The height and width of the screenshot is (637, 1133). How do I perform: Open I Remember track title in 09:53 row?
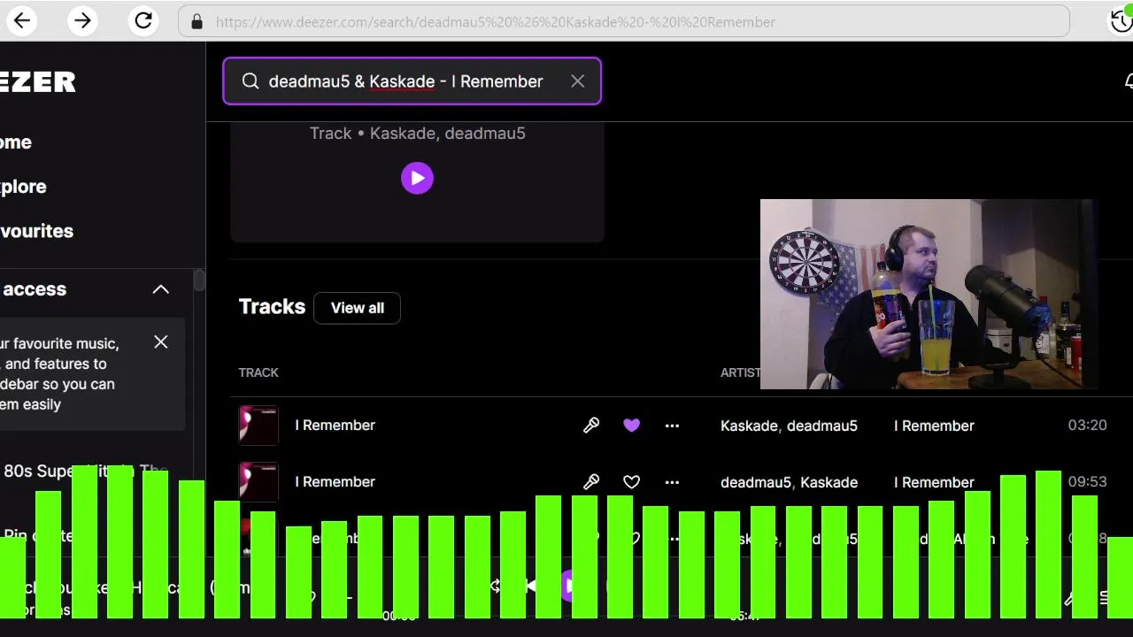click(x=335, y=482)
